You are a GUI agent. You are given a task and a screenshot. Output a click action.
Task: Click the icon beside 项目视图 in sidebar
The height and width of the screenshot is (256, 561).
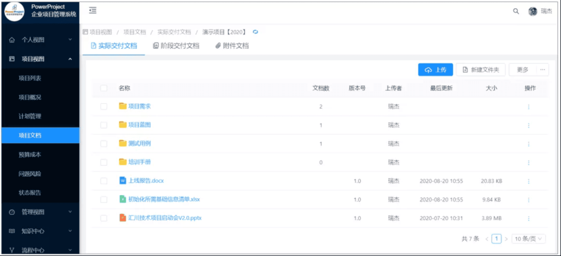[x=12, y=59]
